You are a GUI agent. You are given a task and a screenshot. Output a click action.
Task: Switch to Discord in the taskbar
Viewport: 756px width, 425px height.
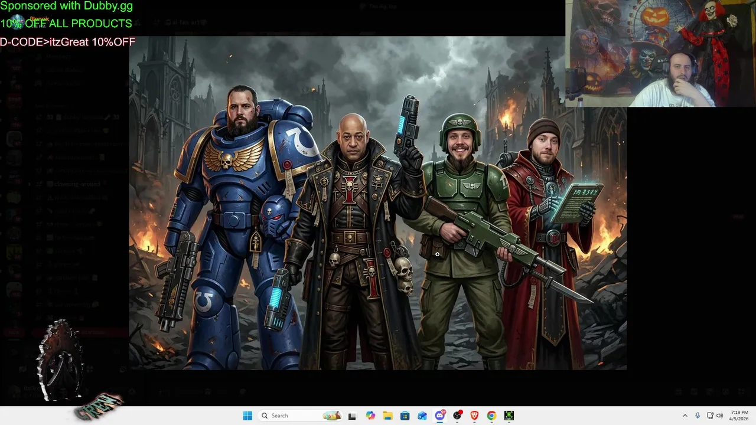[439, 416]
